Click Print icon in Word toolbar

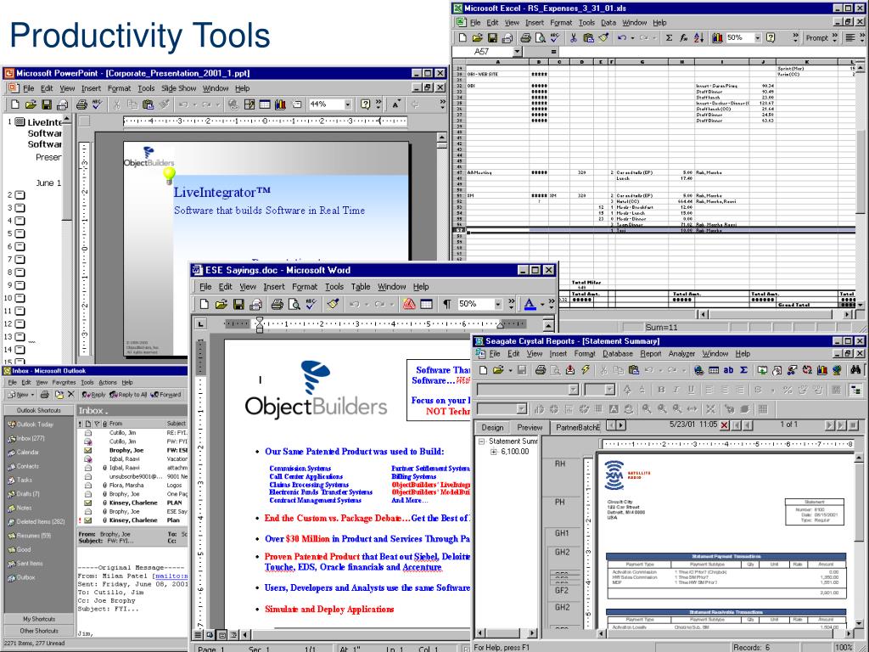pyautogui.click(x=278, y=304)
